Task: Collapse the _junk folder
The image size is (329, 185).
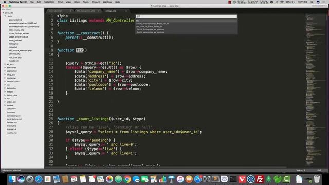Action: point(6,16)
